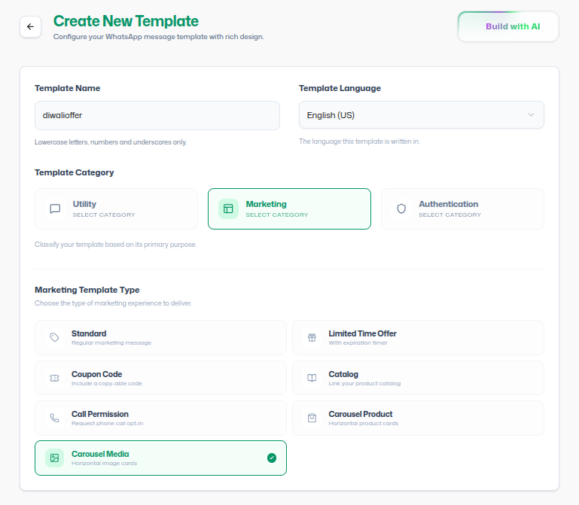The width and height of the screenshot is (579, 505).
Task: Click the back arrow button
Action: (30, 26)
